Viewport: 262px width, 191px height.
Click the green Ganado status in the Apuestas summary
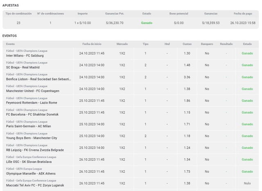click(x=147, y=23)
